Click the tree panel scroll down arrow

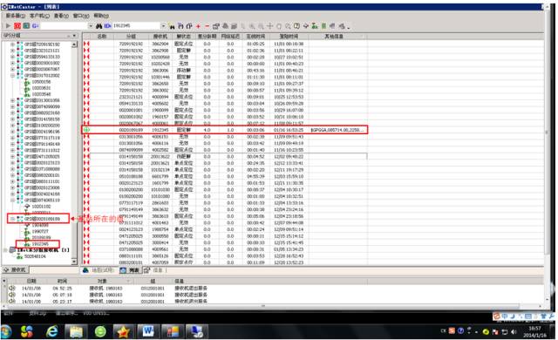74,262
